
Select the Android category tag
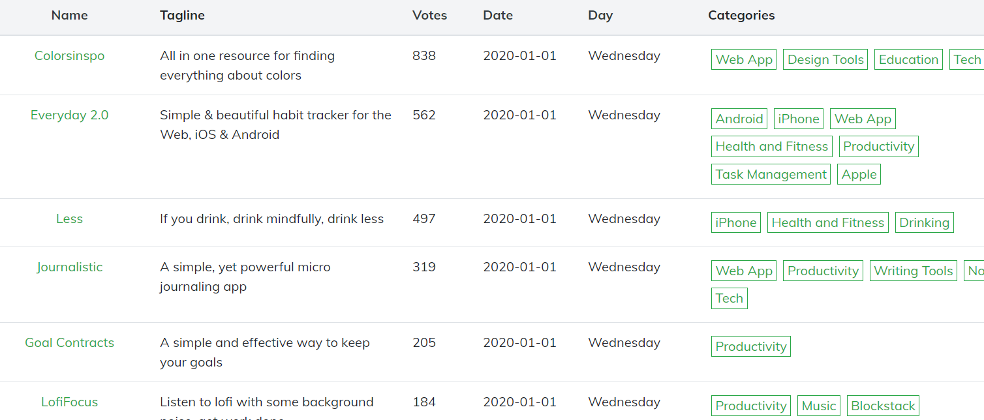(739, 119)
